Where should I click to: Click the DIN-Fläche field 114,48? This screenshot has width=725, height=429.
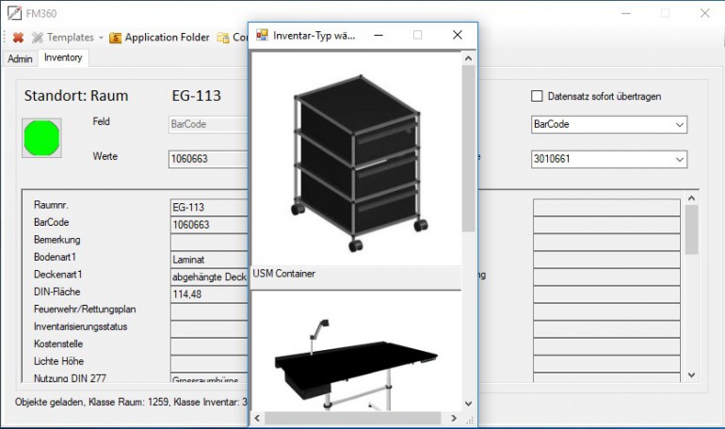point(209,294)
